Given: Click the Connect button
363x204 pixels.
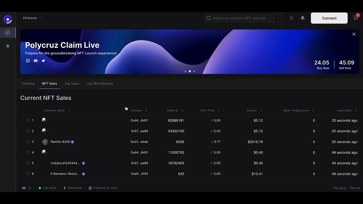Looking at the screenshot, I should pyautogui.click(x=329, y=18).
